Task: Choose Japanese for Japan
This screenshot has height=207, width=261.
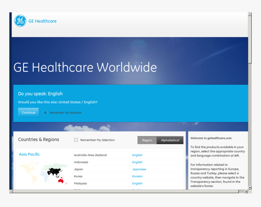Action: pyautogui.click(x=139, y=169)
